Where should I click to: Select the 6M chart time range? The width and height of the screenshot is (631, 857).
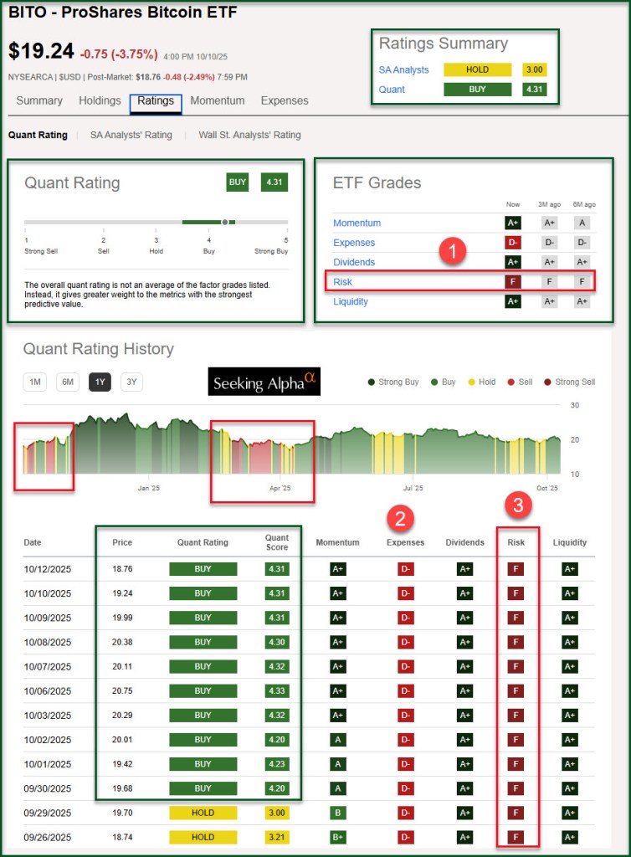(x=68, y=382)
